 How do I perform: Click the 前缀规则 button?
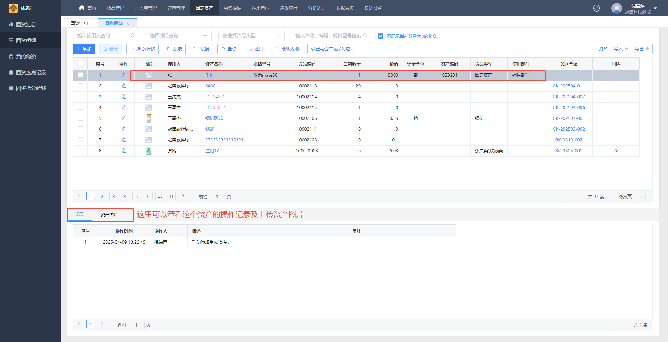(x=287, y=49)
